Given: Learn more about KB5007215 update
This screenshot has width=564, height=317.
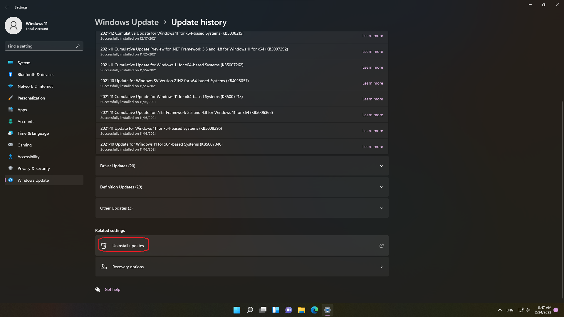Looking at the screenshot, I should [x=372, y=99].
